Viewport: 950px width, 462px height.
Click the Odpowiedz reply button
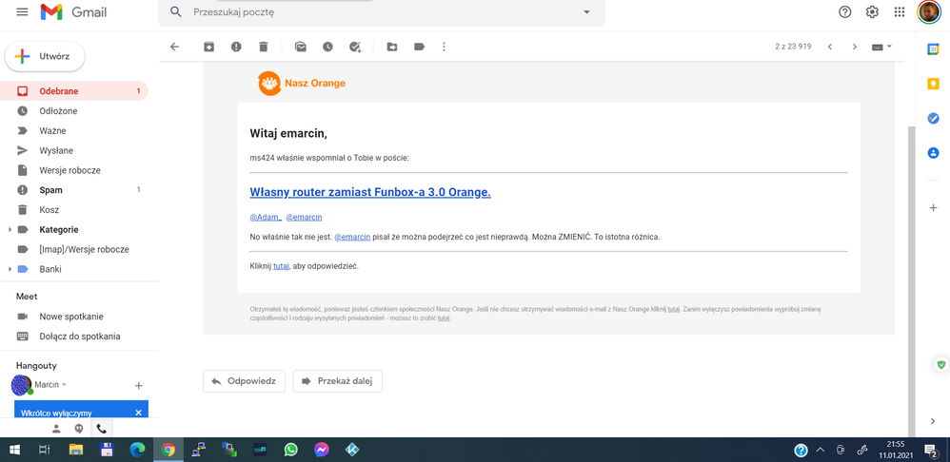coord(245,381)
